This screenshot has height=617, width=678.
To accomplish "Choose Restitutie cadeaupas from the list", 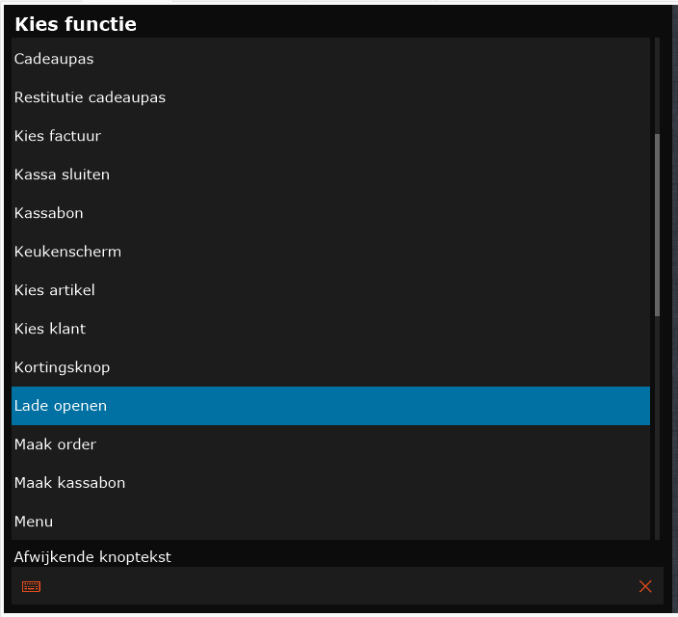I will point(330,97).
